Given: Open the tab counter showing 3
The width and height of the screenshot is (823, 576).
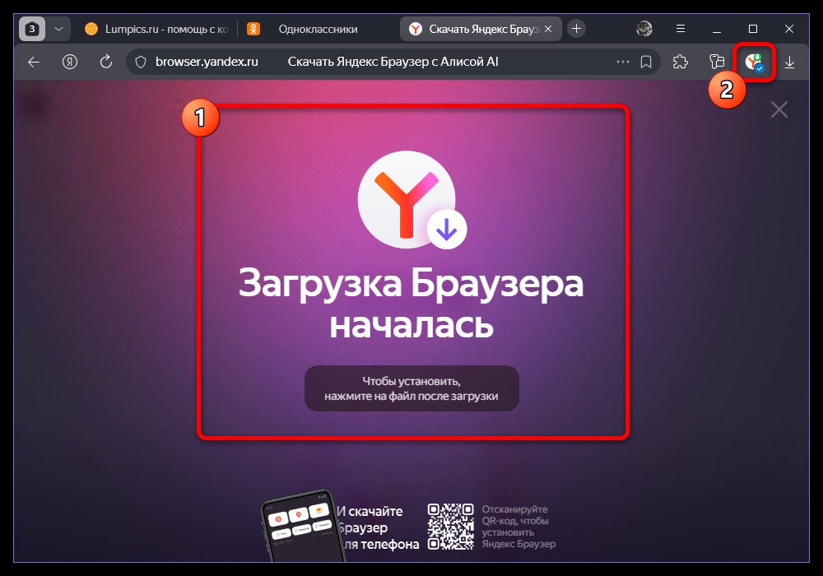Looking at the screenshot, I should click(32, 29).
